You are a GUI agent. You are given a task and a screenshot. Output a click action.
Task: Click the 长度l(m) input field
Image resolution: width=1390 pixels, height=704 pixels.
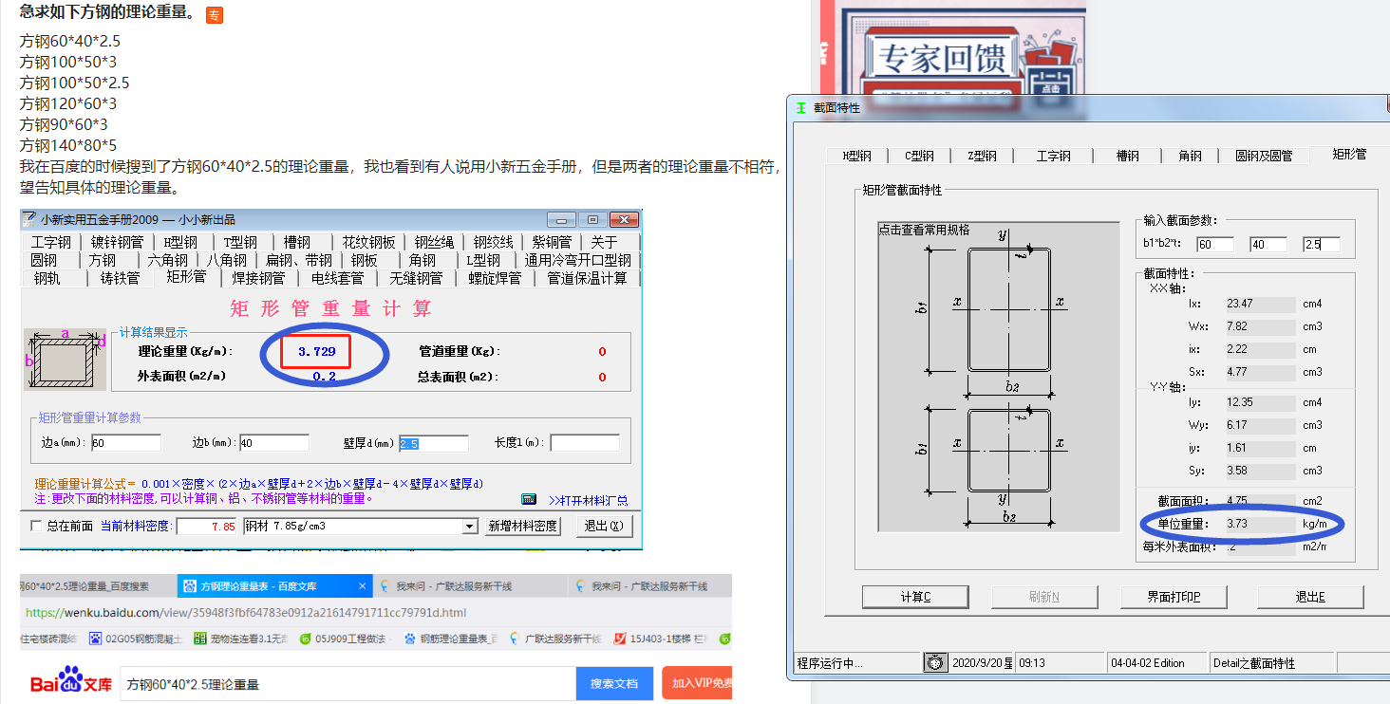pos(585,443)
